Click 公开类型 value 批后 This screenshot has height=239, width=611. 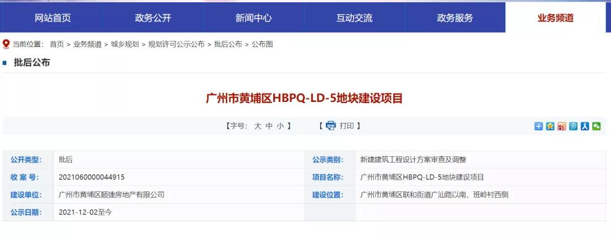click(x=66, y=160)
